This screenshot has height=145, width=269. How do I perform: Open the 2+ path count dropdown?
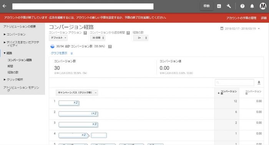[141, 38]
